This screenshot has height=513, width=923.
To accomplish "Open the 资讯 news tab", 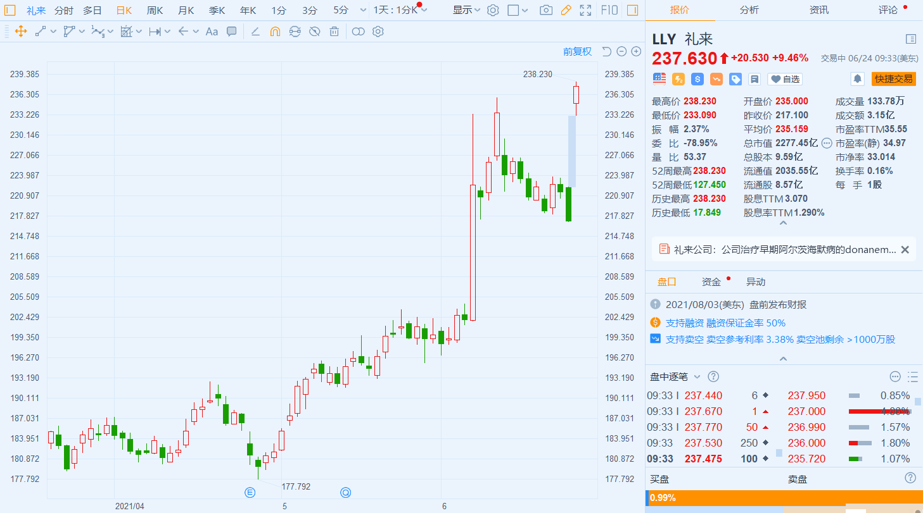I will point(818,10).
